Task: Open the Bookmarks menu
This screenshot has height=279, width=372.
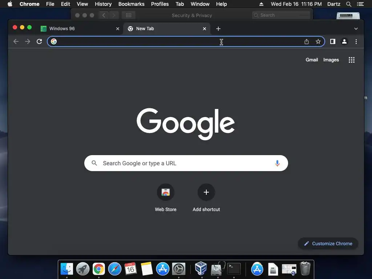Action: [132, 4]
